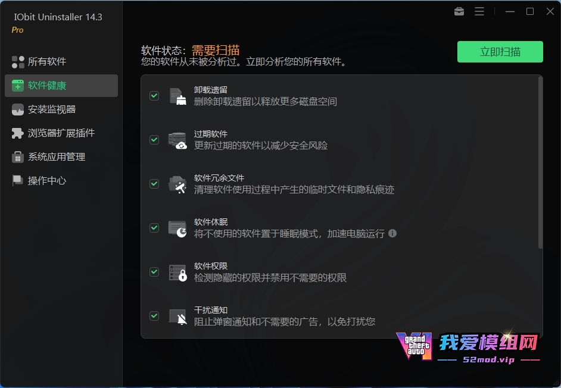
Task: Click the 干扰通知 title text
Action: (211, 310)
